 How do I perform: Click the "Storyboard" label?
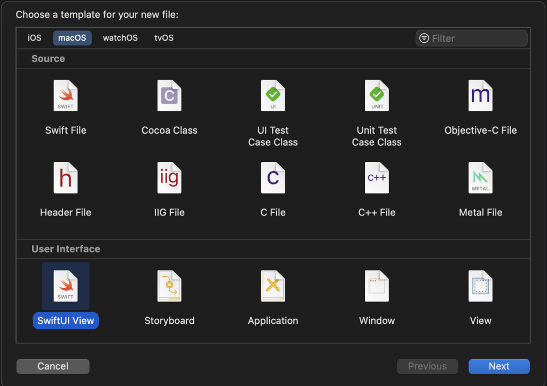169,320
